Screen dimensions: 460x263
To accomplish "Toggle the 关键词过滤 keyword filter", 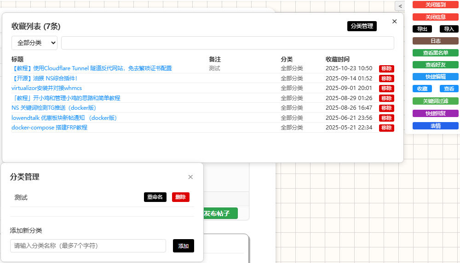I will (x=435, y=101).
